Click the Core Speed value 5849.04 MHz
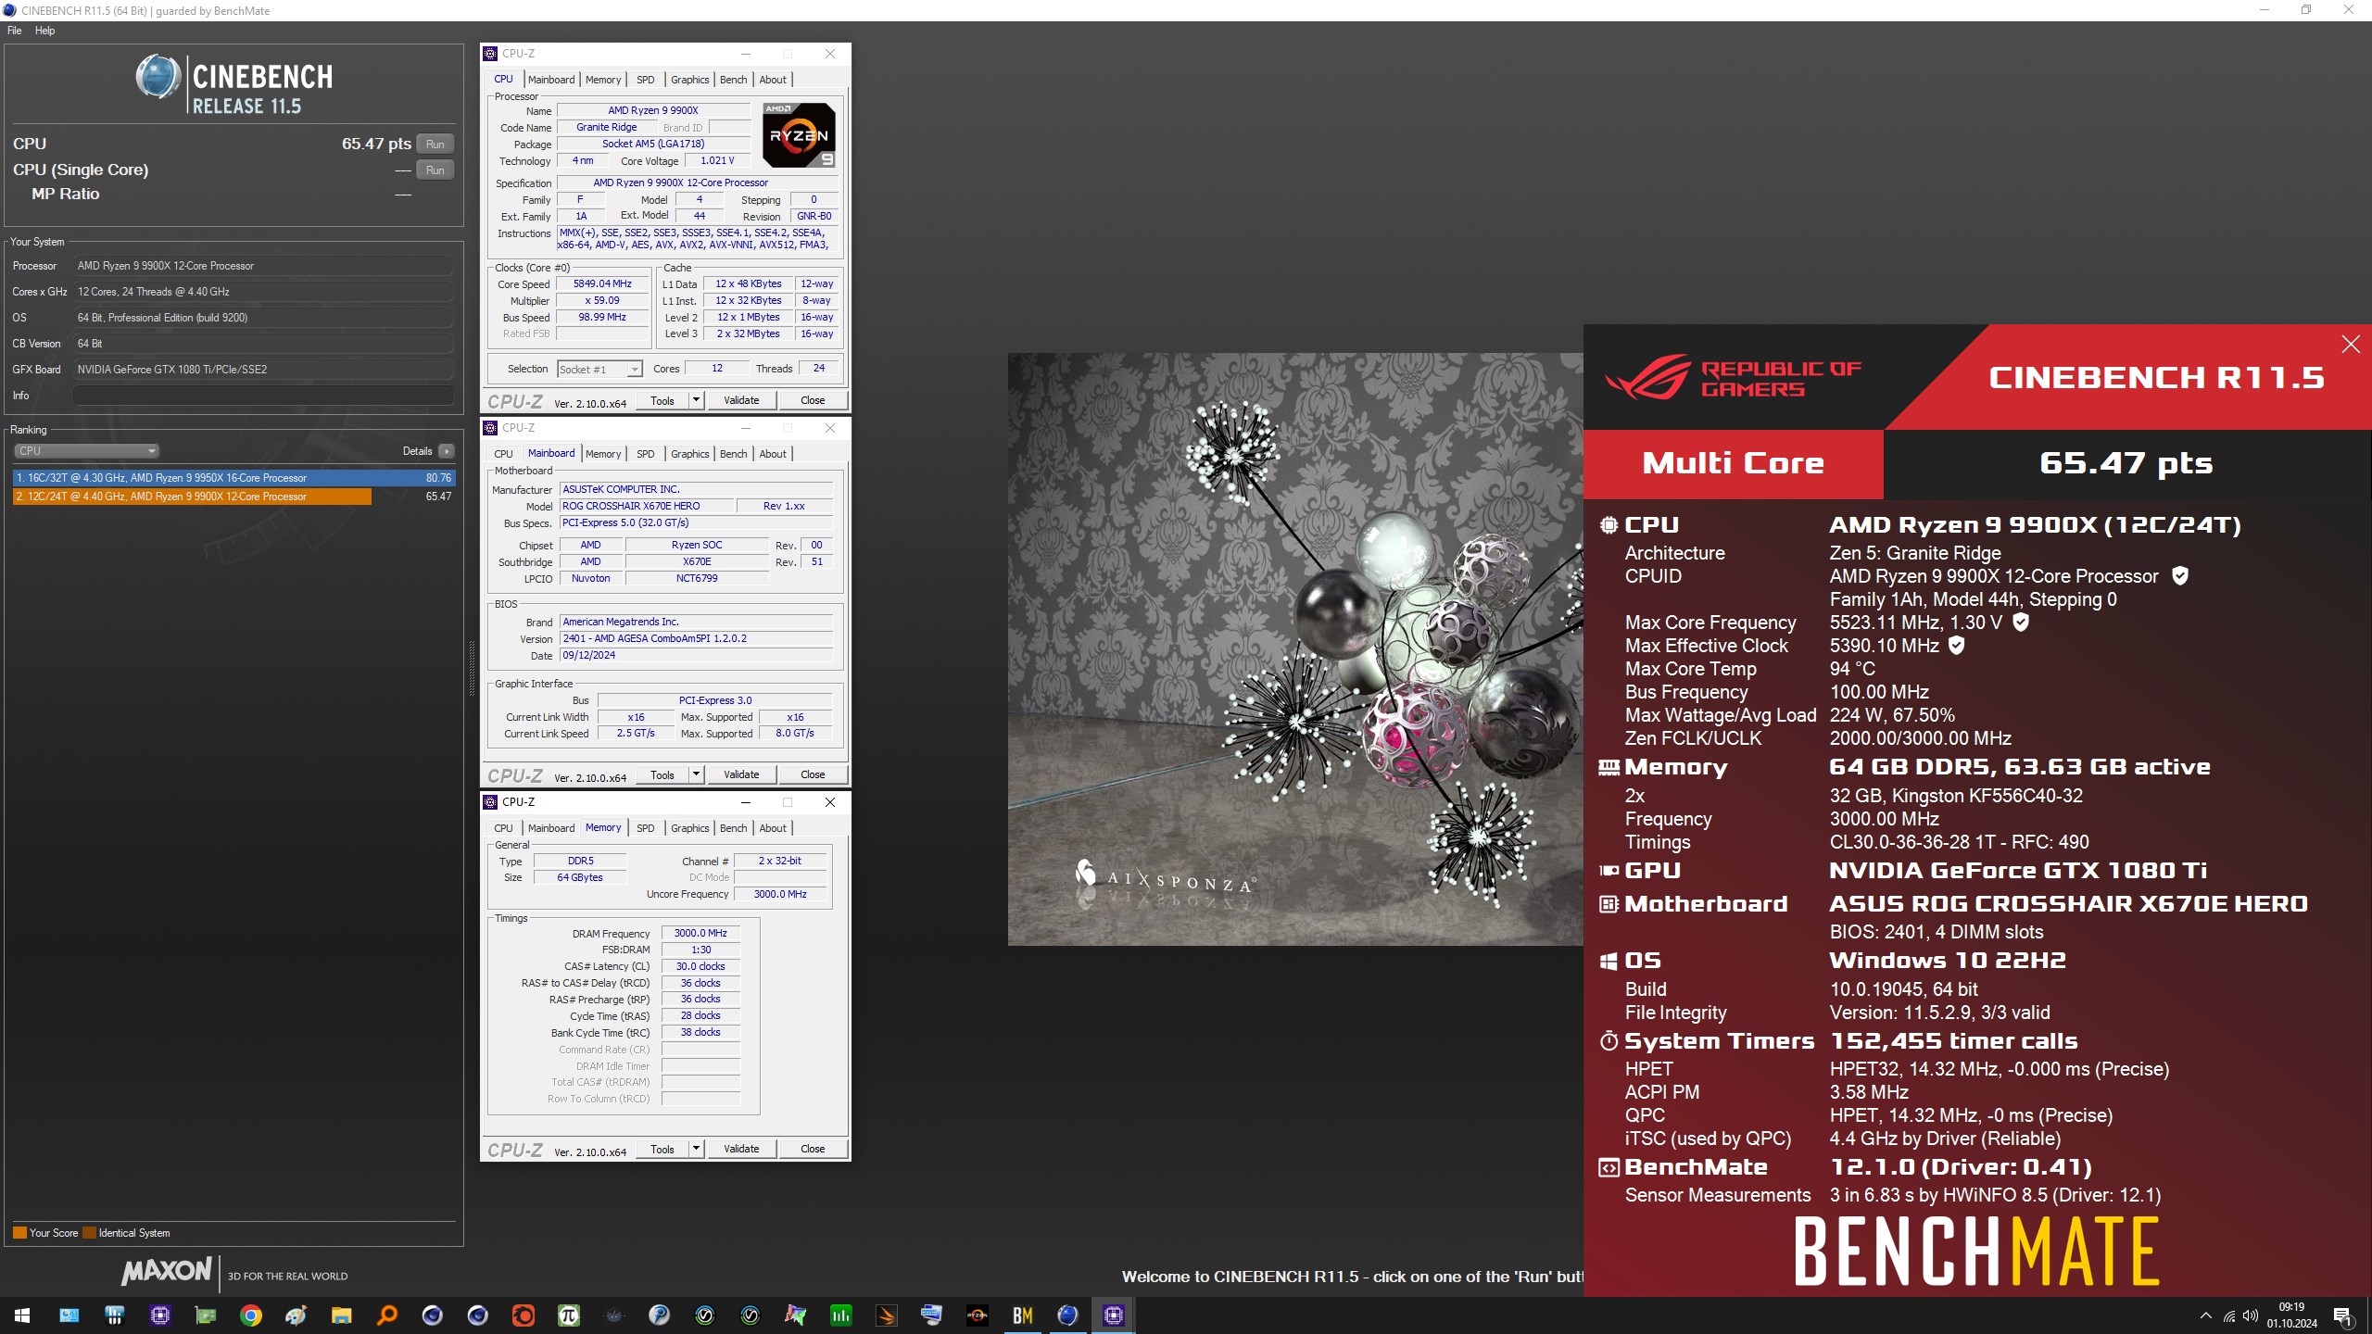The height and width of the screenshot is (1334, 2372). [602, 284]
